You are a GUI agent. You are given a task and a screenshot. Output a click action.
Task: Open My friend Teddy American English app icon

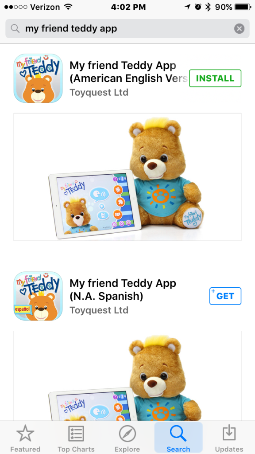[x=38, y=78]
